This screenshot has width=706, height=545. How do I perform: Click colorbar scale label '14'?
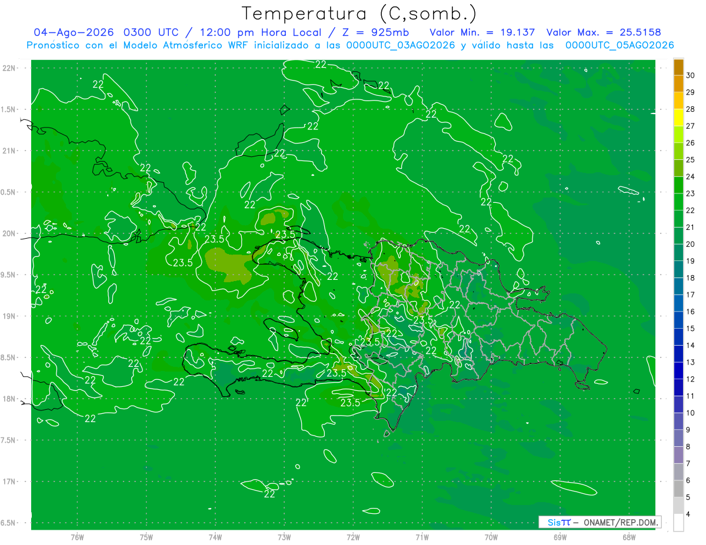tap(691, 346)
